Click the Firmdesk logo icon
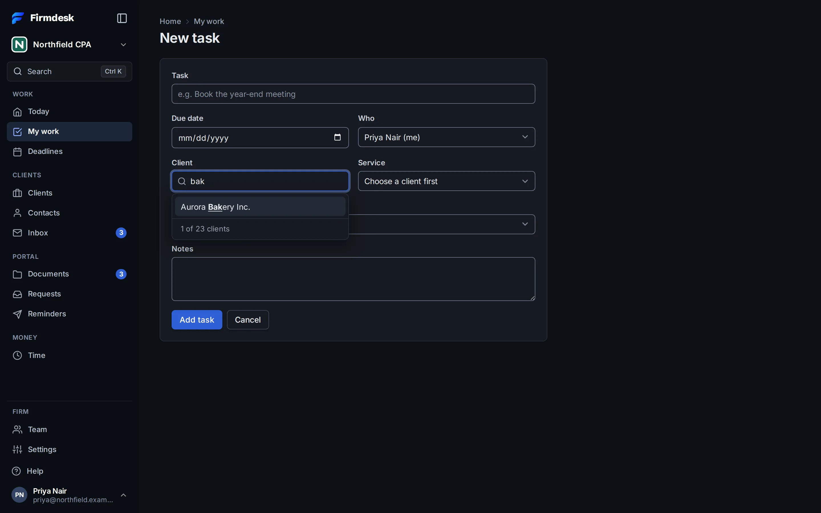Viewport: 821px width, 513px height. pyautogui.click(x=18, y=18)
